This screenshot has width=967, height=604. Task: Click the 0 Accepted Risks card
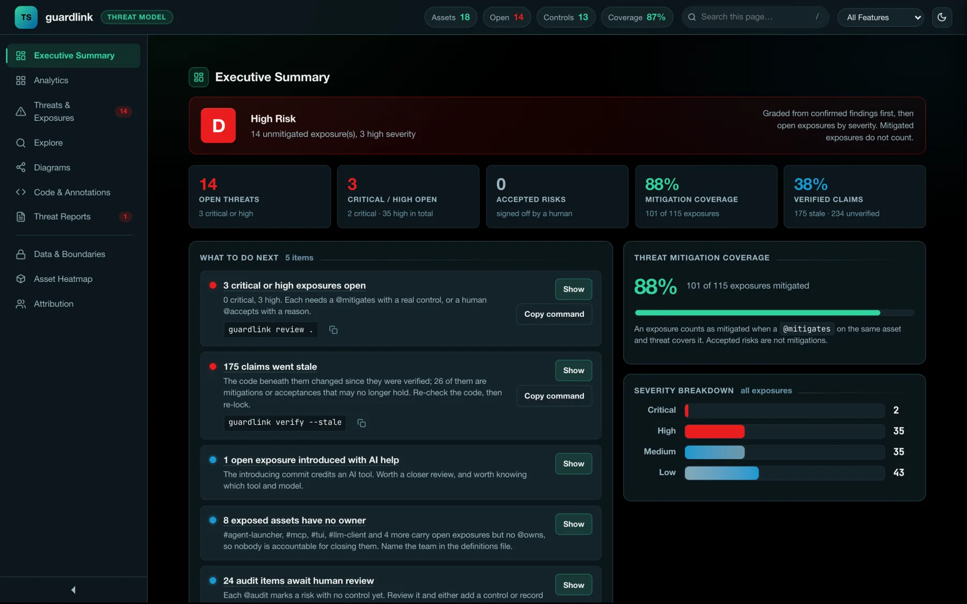557,197
